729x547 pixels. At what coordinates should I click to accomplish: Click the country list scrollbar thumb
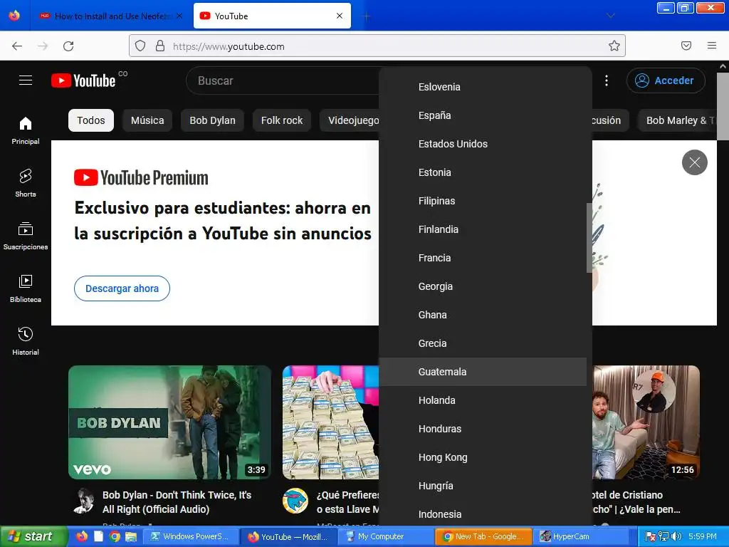click(x=589, y=238)
